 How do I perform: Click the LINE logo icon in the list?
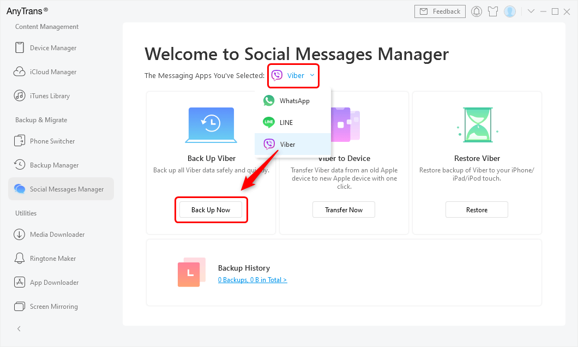[269, 122]
